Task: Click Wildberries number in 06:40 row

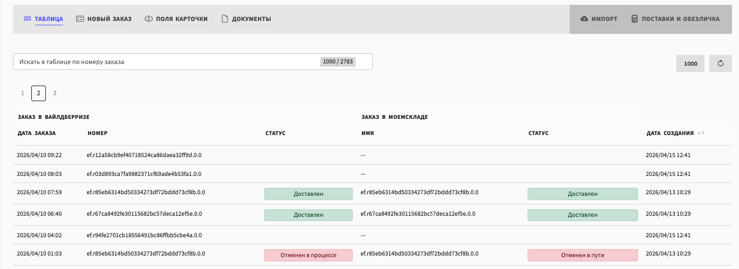Action: [x=144, y=214]
